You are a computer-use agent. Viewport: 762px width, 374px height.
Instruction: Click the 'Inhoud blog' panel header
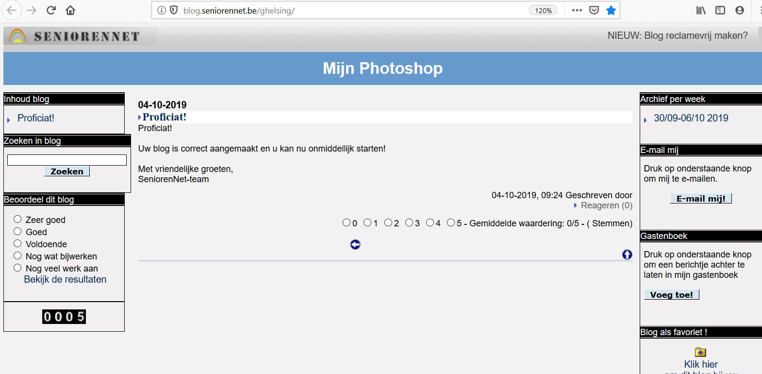pyautogui.click(x=64, y=99)
